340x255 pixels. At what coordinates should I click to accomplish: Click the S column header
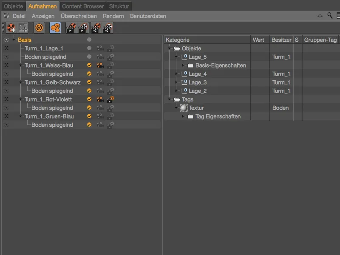click(x=297, y=40)
